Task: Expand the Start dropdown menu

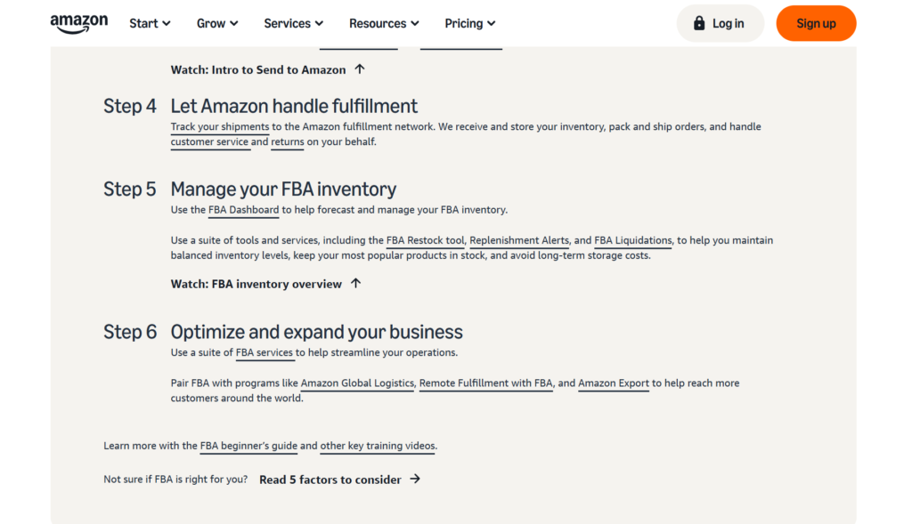Action: (x=150, y=24)
